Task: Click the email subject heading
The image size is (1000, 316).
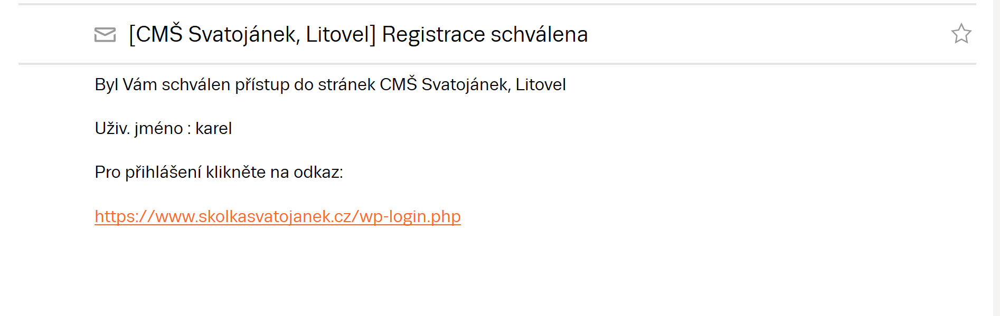Action: point(359,34)
